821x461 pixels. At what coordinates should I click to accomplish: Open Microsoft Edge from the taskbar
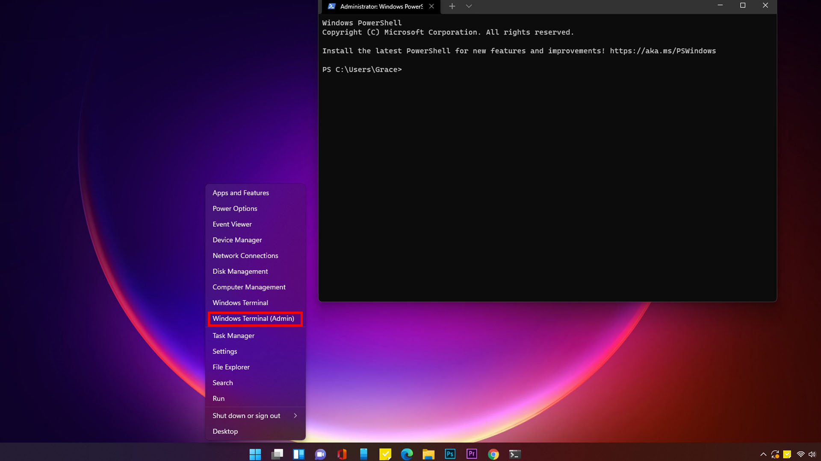click(407, 454)
